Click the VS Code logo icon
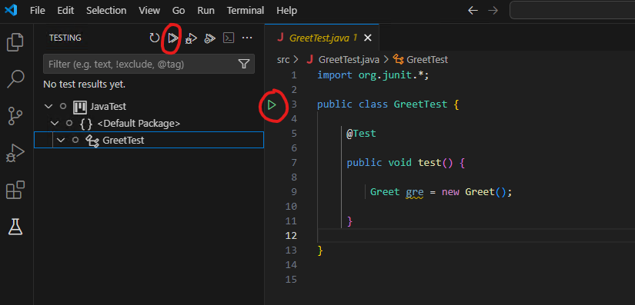This screenshot has width=635, height=305. [11, 11]
